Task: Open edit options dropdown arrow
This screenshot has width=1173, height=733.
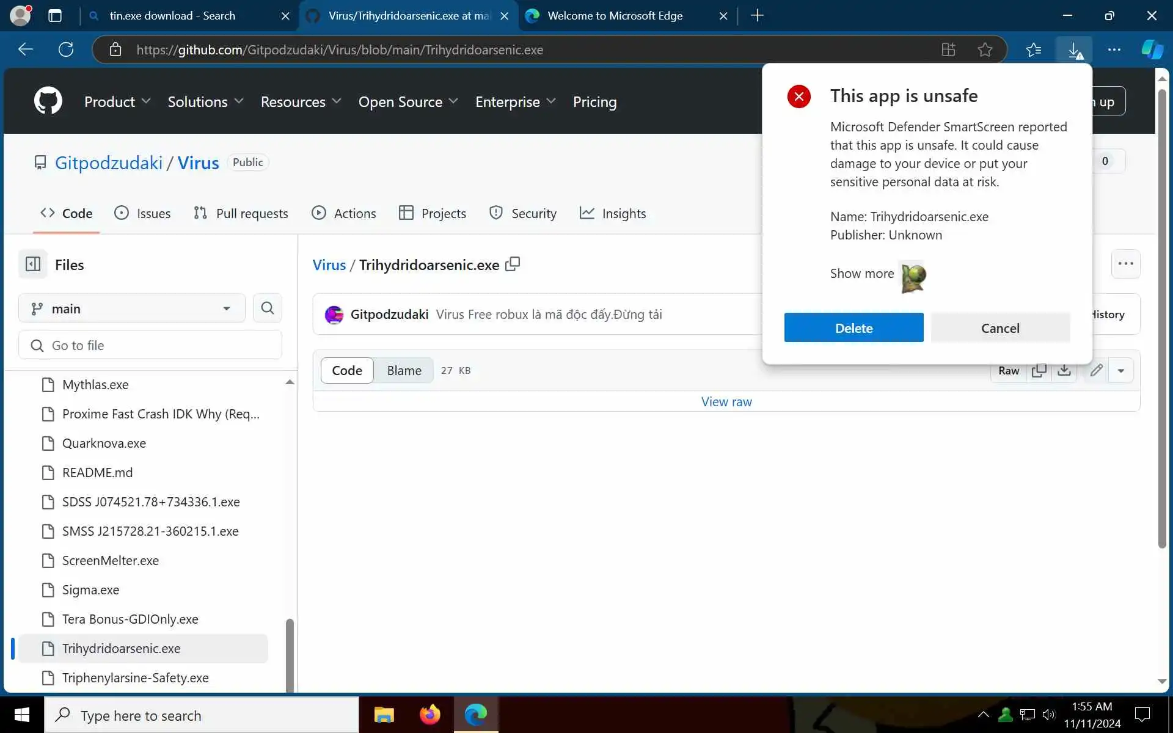Action: pyautogui.click(x=1120, y=370)
